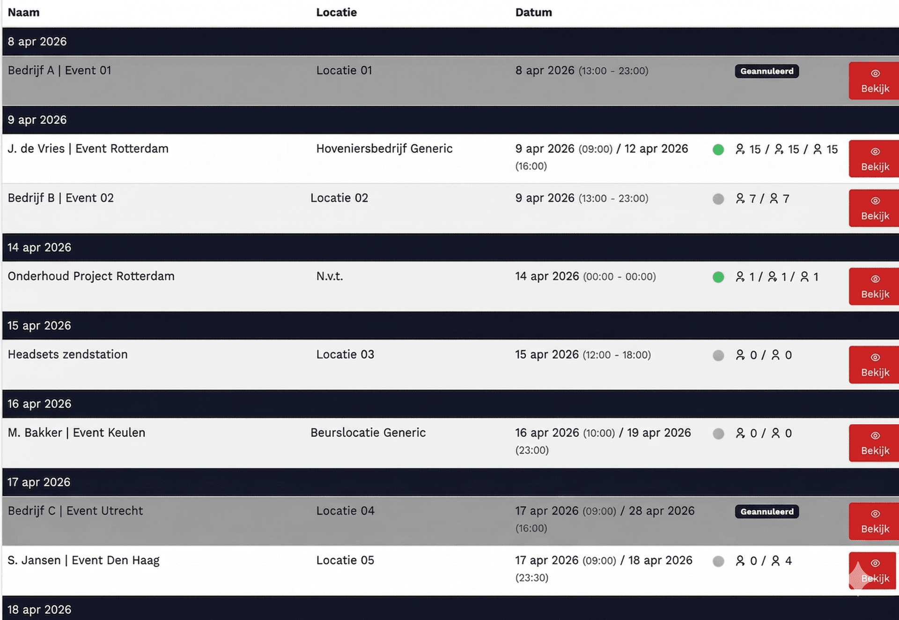Click Geannuleerd badge on Bedrijf A Event 01

pos(766,71)
